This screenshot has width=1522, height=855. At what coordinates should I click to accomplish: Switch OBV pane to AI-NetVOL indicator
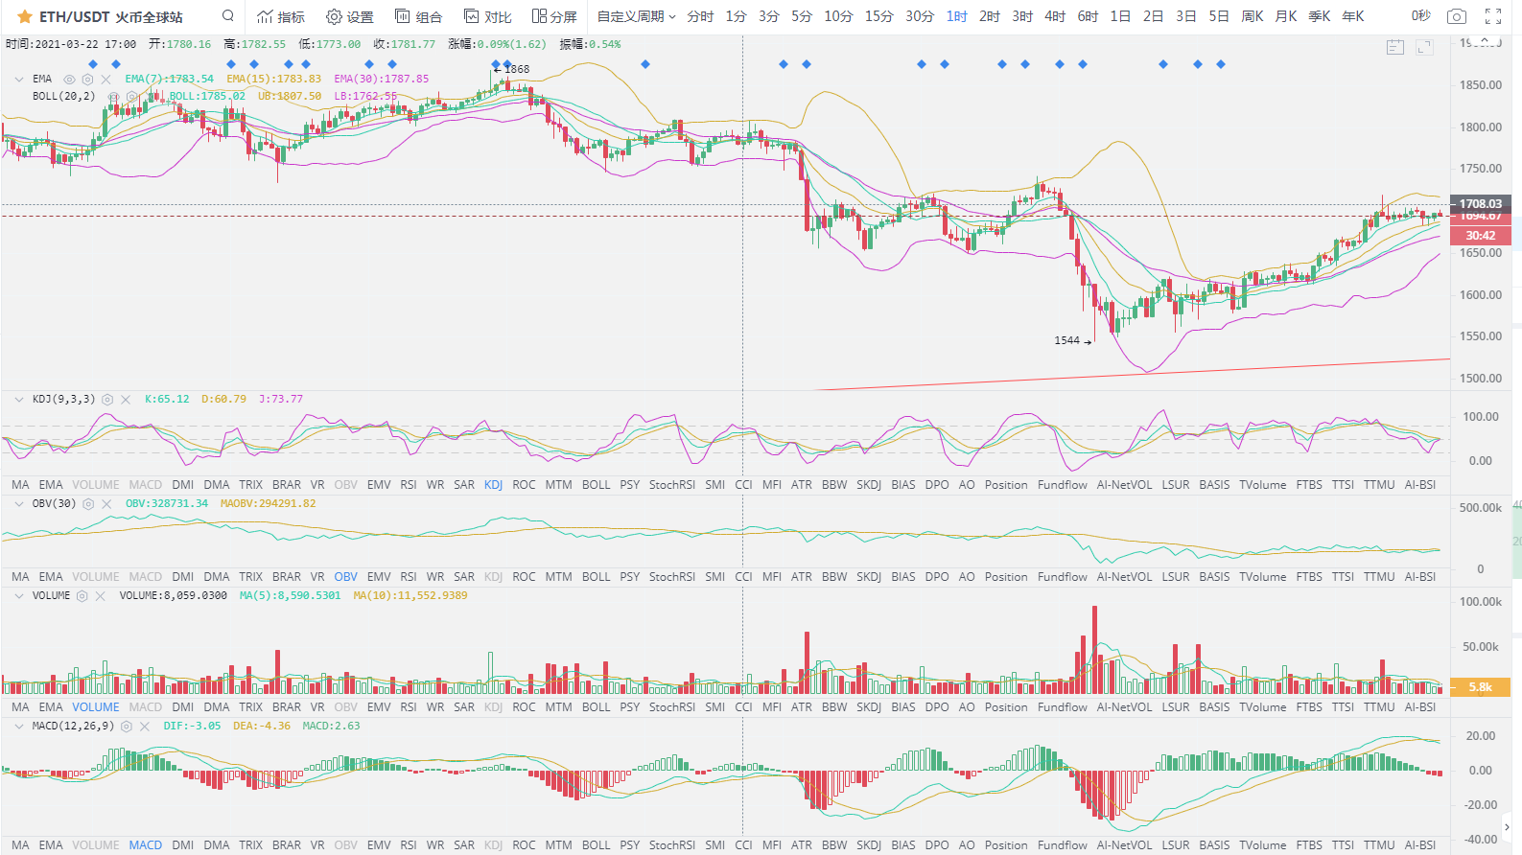1125,577
